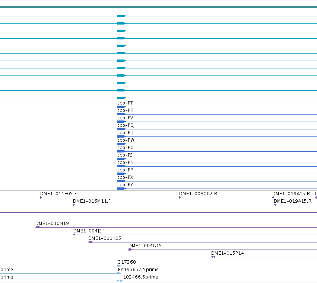The image size is (317, 283).
Task: Click the arrow marker under DME1-016M11.F
Action: click(74, 205)
